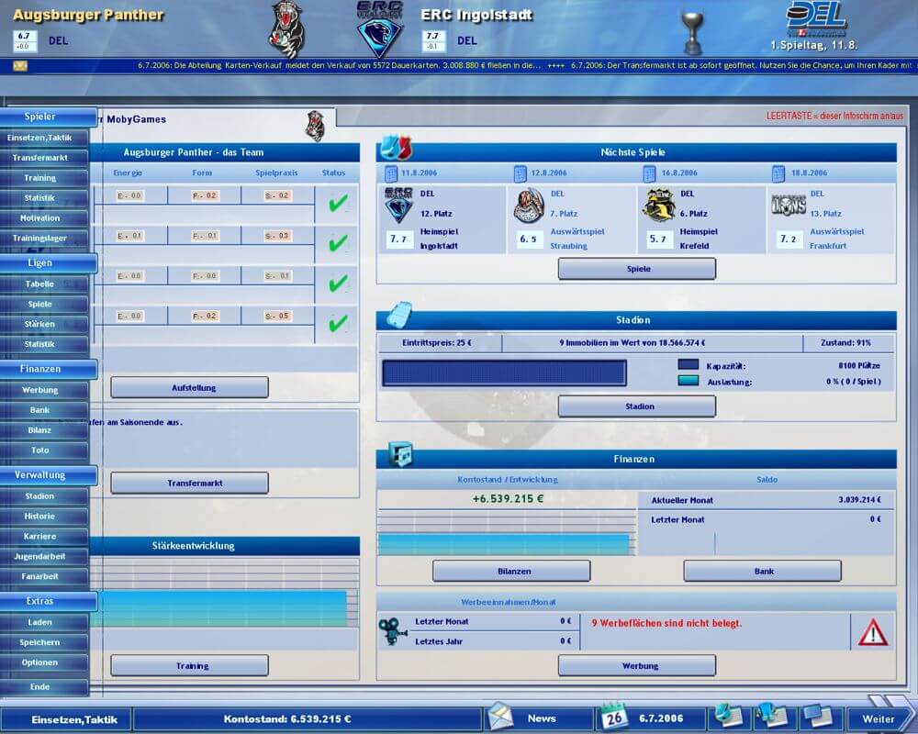Click the News envelope icon in the bottom bar
The height and width of the screenshot is (734, 918).
pos(500,717)
